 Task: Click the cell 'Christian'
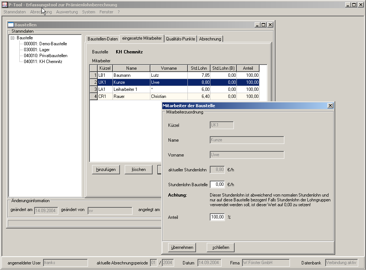pyautogui.click(x=169, y=96)
